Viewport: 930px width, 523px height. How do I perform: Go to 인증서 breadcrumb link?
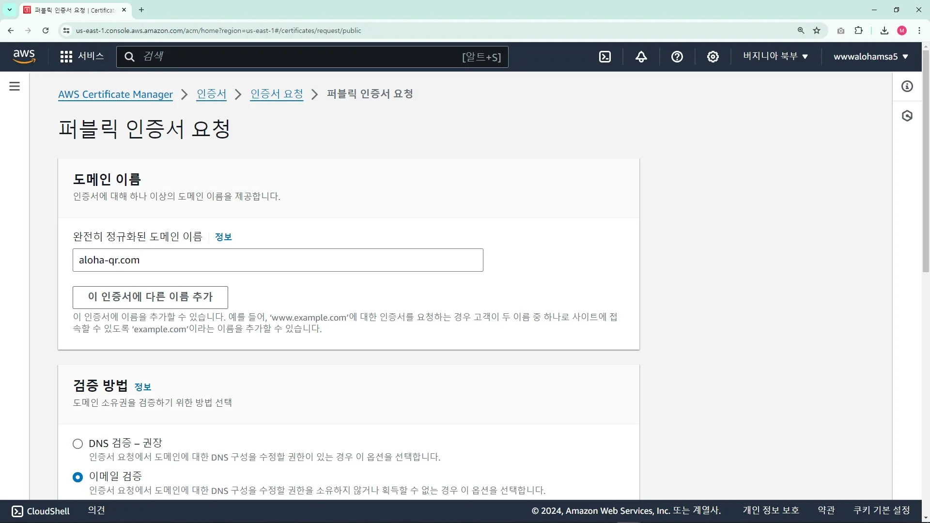211,94
